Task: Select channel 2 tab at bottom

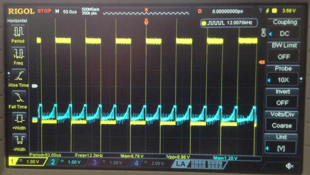Action: point(67,162)
